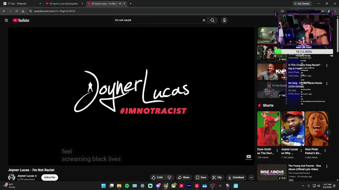Like the video with thumbs up

(x=157, y=177)
